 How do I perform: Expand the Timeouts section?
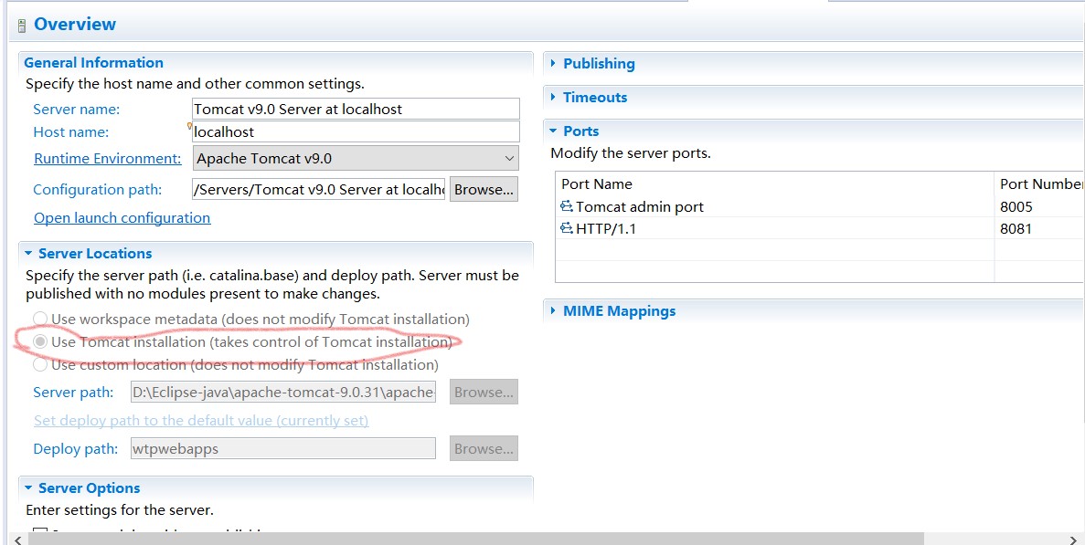[x=553, y=98]
